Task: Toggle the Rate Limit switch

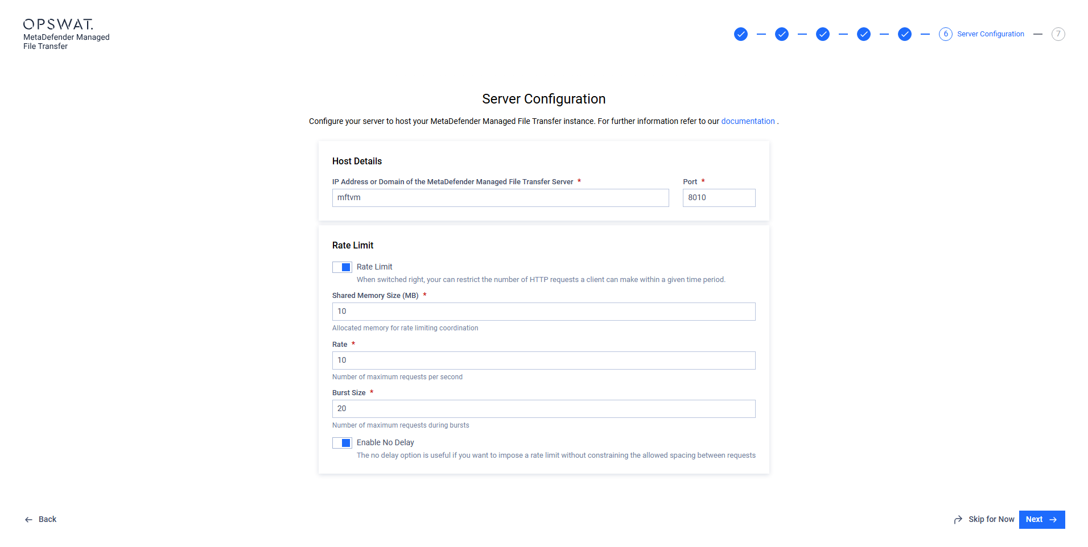Action: 342,267
